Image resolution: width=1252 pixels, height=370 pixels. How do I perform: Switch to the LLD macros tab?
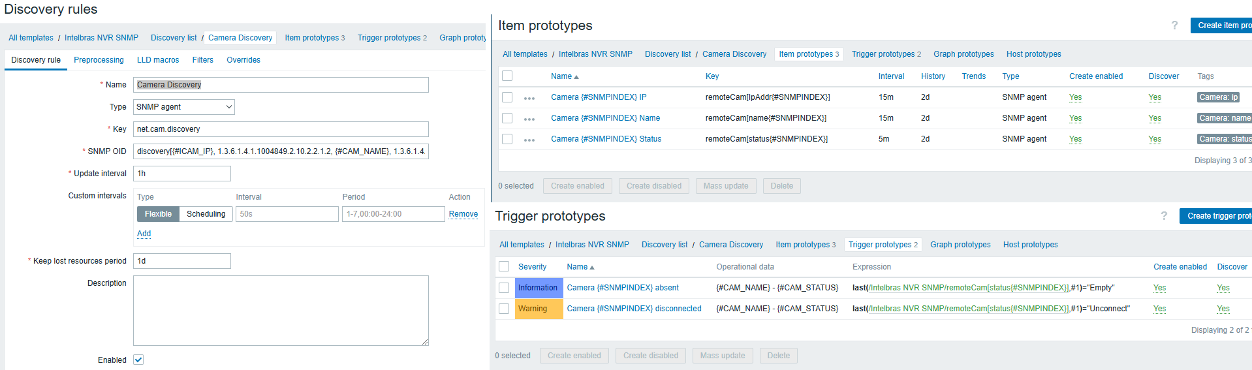[158, 60]
